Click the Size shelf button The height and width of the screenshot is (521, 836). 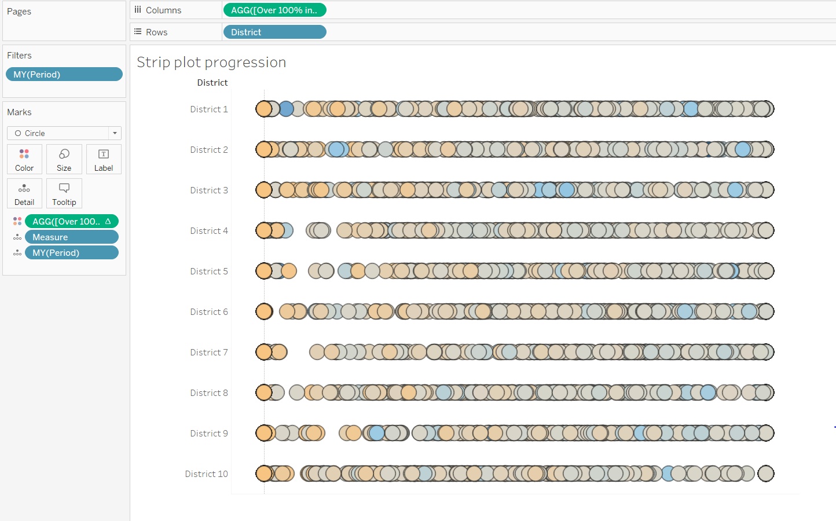pos(64,159)
